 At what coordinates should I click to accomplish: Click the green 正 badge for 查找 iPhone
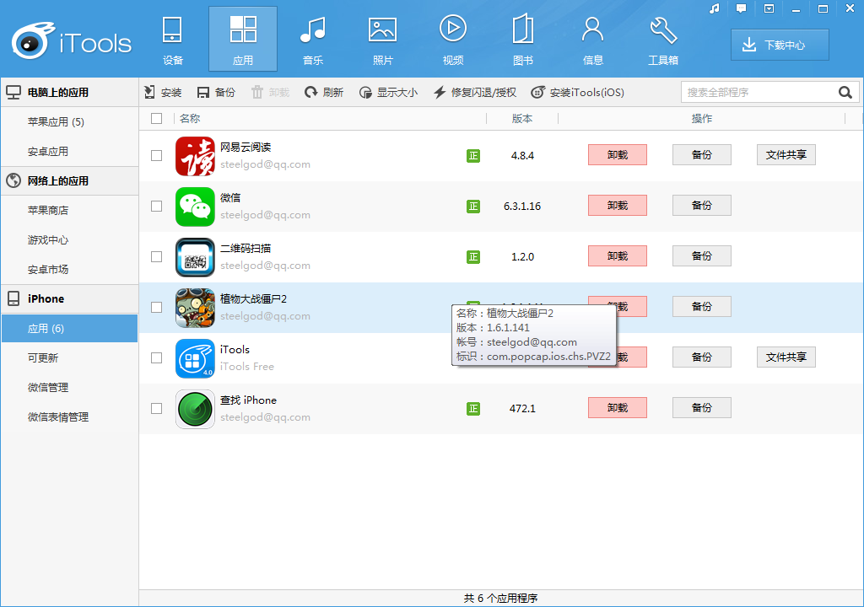(x=473, y=409)
